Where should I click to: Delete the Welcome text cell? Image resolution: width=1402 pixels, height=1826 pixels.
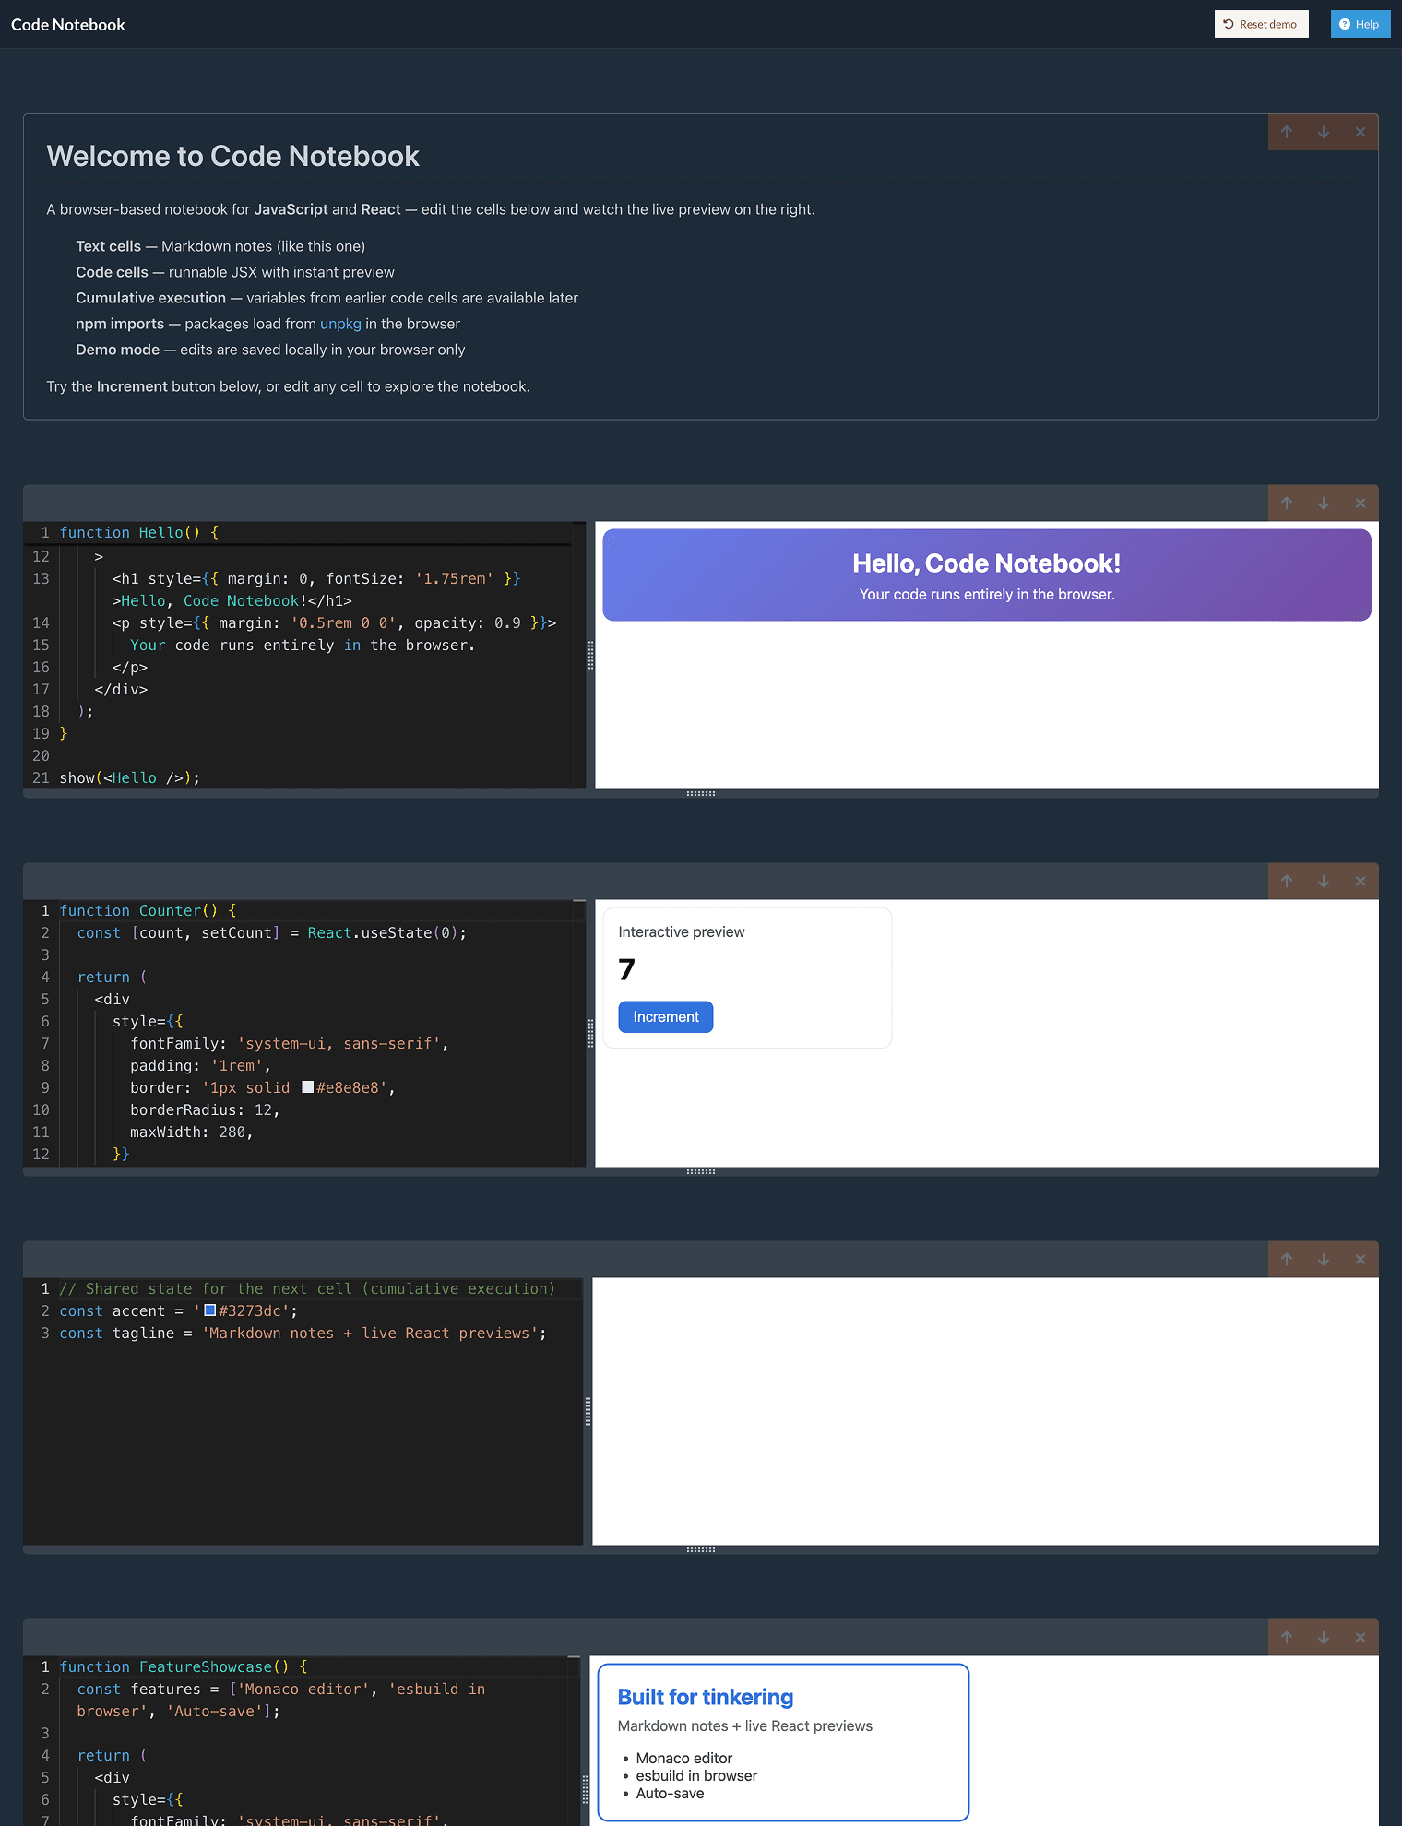coord(1360,132)
